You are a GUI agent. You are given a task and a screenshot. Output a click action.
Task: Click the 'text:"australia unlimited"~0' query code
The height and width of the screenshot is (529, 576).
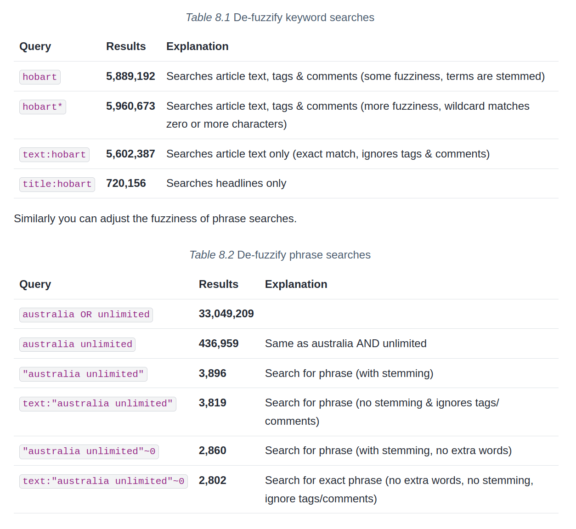click(103, 481)
